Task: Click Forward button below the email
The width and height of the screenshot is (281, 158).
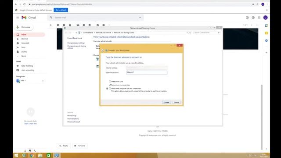Action: tap(80, 146)
